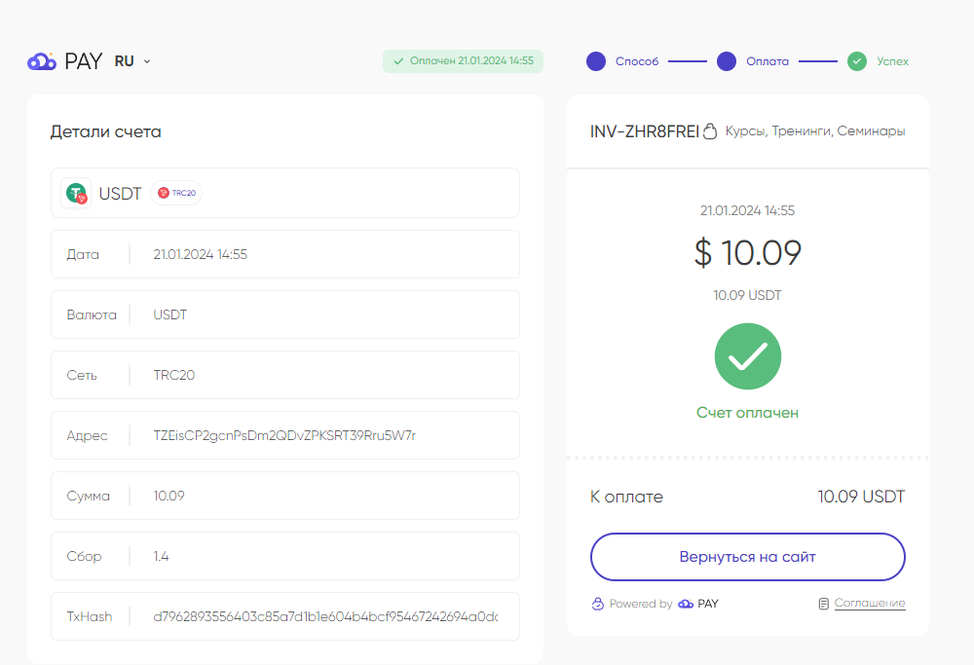Click the USDT Tether coin icon

[x=76, y=193]
